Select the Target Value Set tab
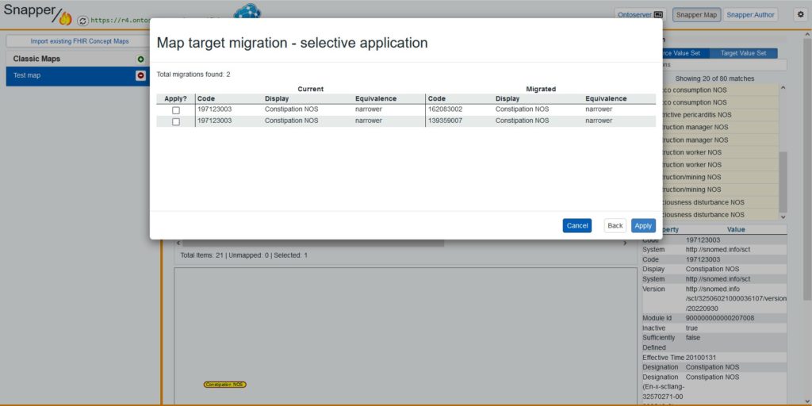 coord(743,53)
